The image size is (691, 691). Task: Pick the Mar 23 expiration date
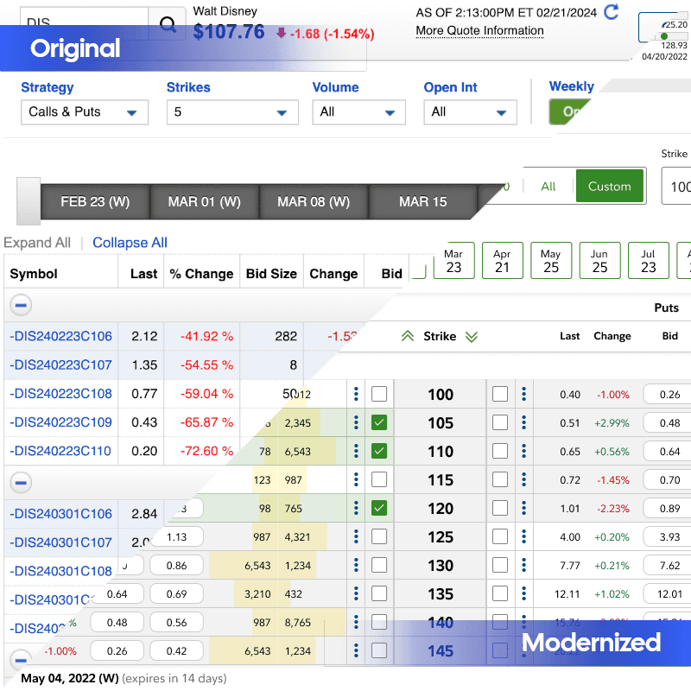(454, 261)
